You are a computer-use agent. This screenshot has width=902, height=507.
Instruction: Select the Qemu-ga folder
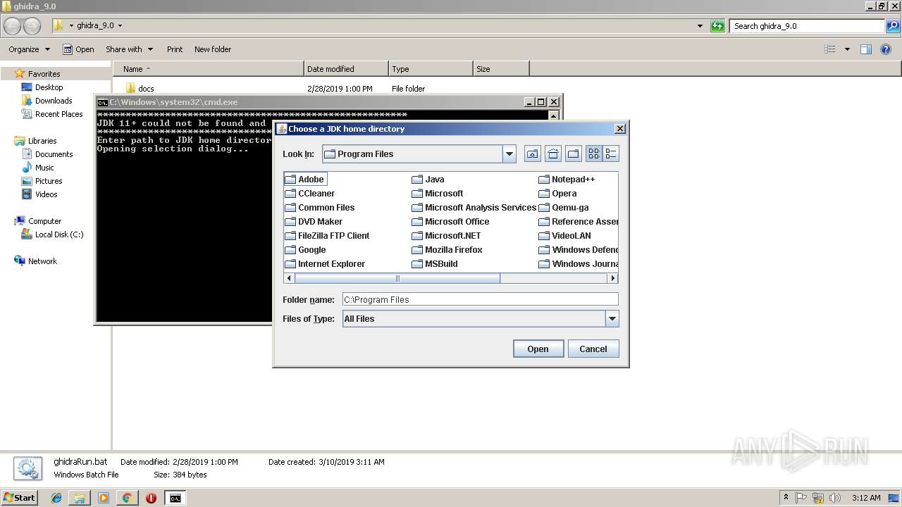(x=564, y=208)
